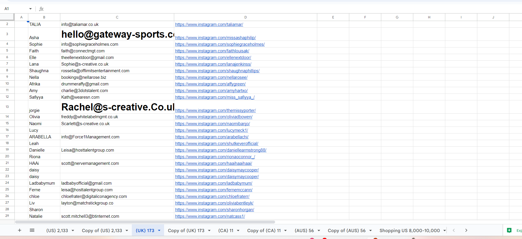Image resolution: width=522 pixels, height=239 pixels.
Task: Switch to the Copy of (UK) 173 tab
Action: [x=186, y=231]
